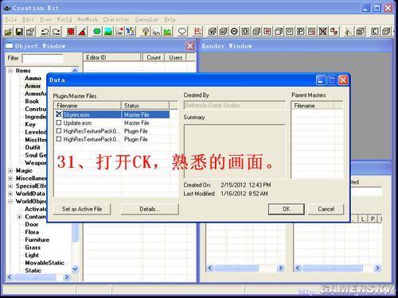This screenshot has width=398, height=298.
Task: Check the Update.esm checkbox
Action: point(59,123)
